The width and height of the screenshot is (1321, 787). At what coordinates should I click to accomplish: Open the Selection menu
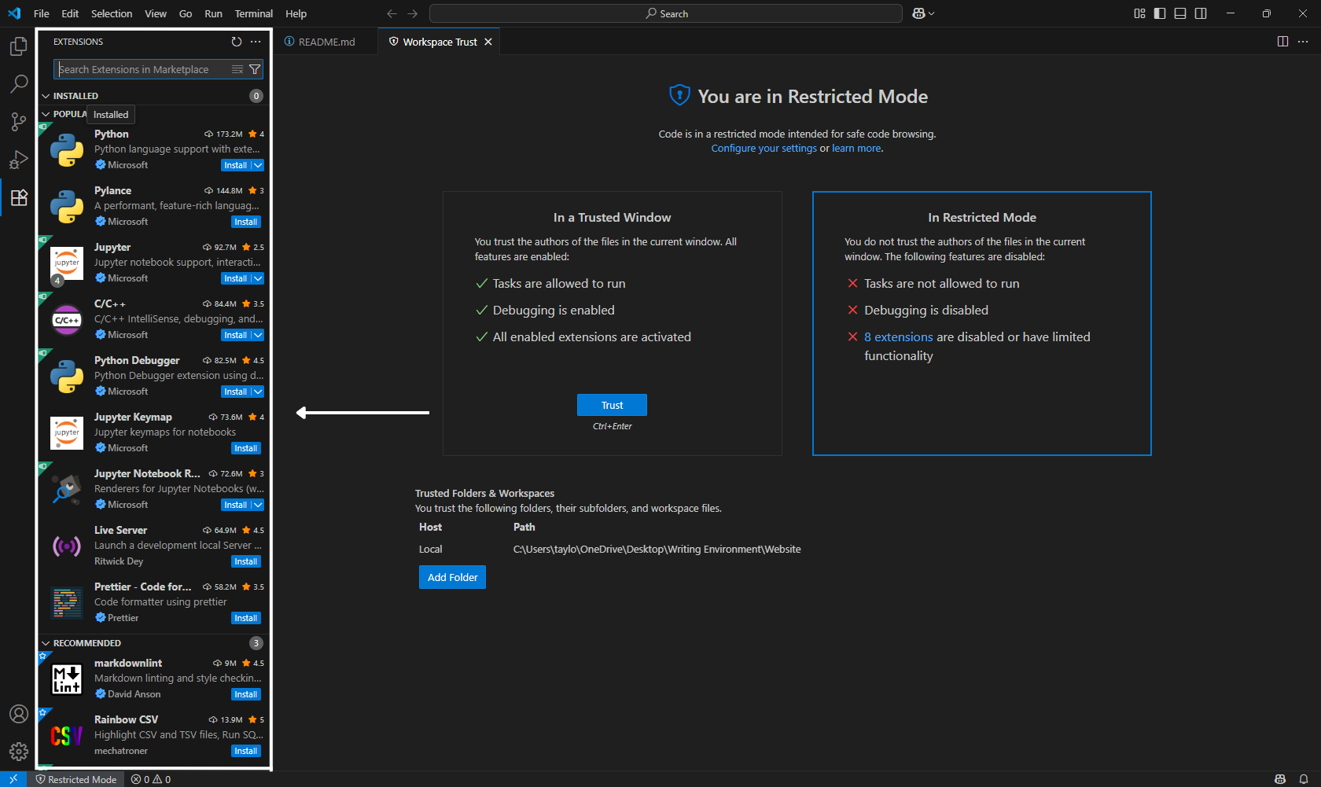112,13
